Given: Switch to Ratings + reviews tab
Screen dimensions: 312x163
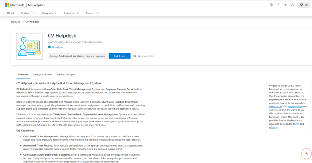Looking at the screenshot, I should click(43, 74).
